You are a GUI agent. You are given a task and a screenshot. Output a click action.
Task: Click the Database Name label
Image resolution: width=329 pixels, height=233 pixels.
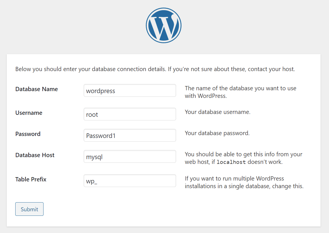click(36, 89)
